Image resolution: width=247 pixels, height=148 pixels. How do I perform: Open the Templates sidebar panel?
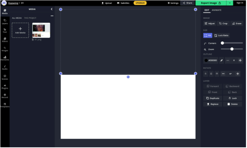pyautogui.click(x=5, y=105)
